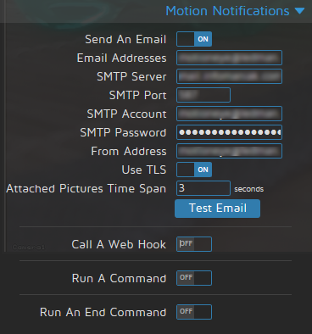Click the Call A Web Hook label
The height and width of the screenshot is (334, 312).
tap(119, 244)
